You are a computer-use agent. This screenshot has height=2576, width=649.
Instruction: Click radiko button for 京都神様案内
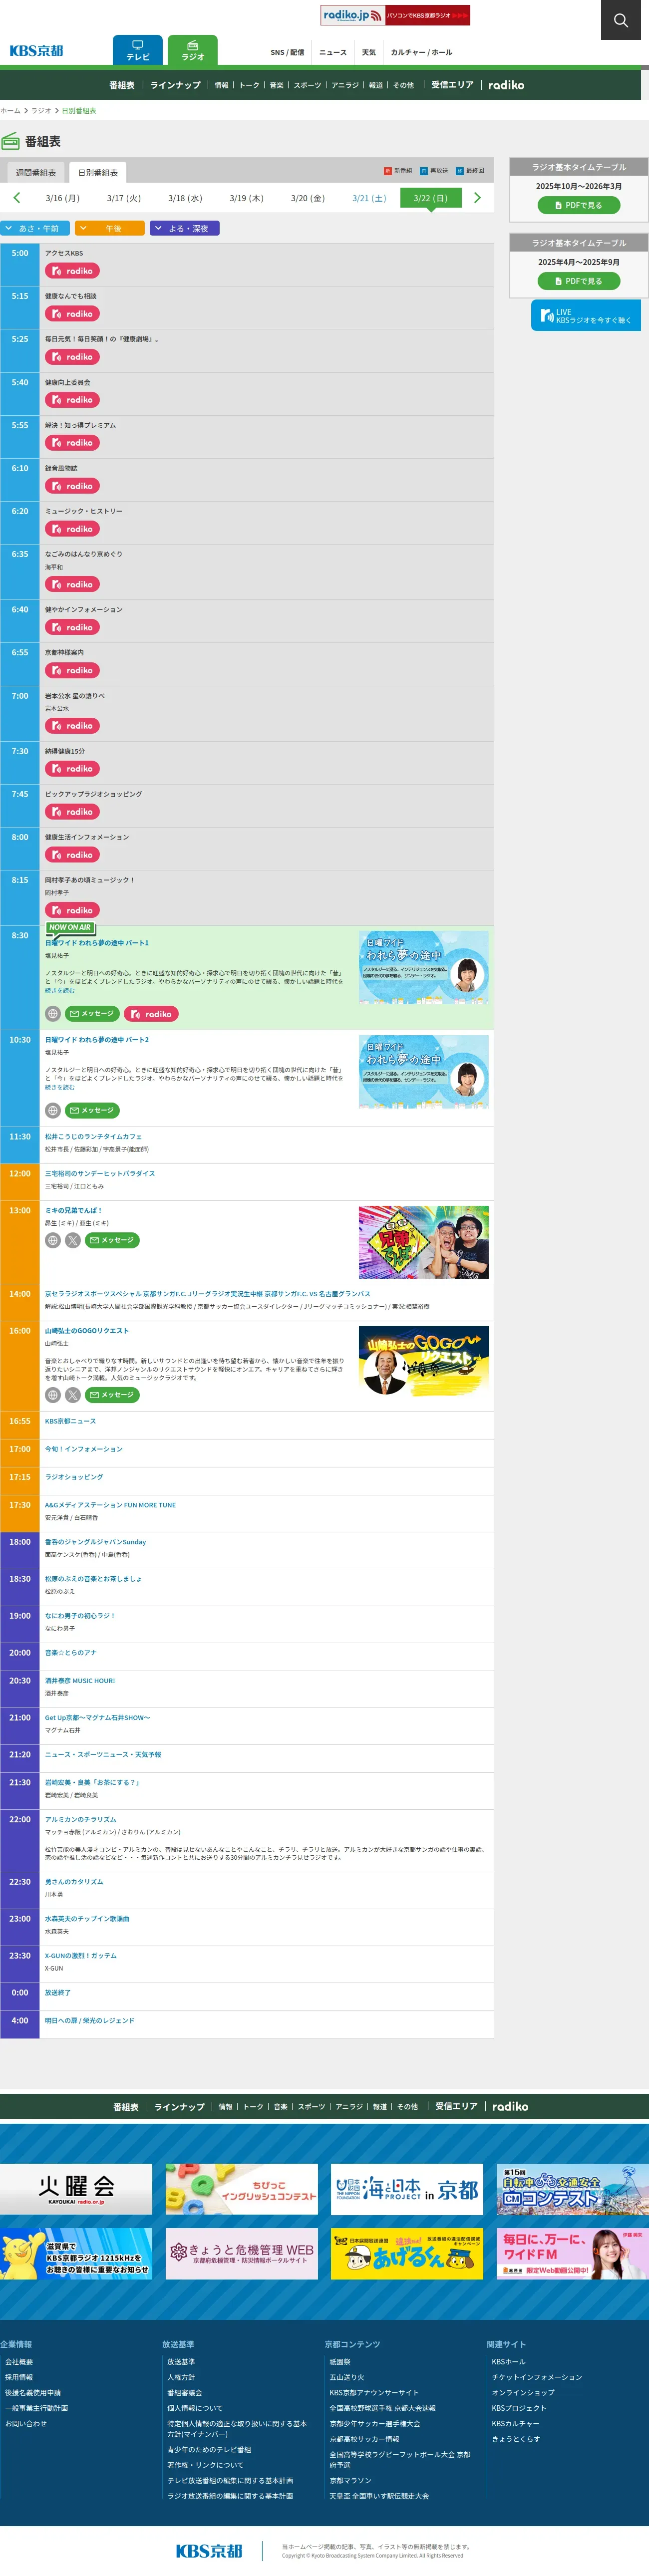(72, 670)
